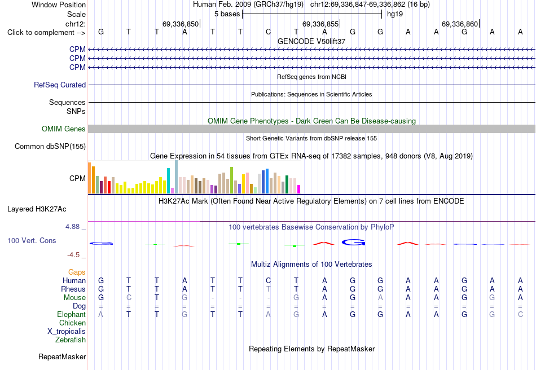Click the cyan bar in the GTEx expression chart
The width and height of the screenshot is (536, 370).
click(x=168, y=181)
